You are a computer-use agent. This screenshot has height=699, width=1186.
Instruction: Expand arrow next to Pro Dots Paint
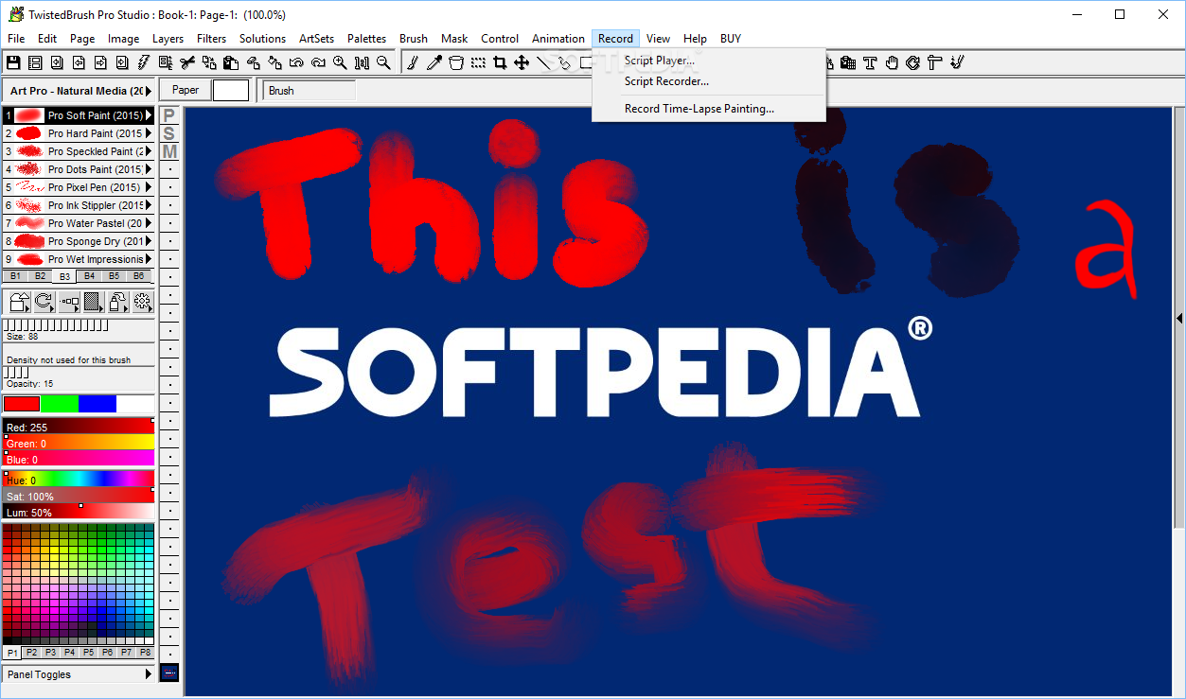[149, 169]
